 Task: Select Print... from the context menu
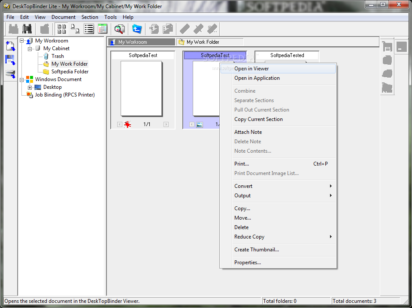278,164
